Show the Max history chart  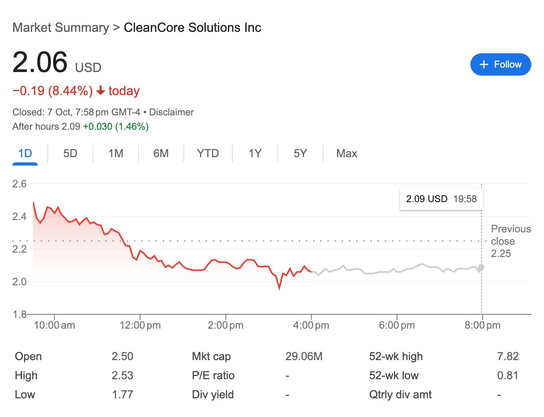click(x=347, y=154)
